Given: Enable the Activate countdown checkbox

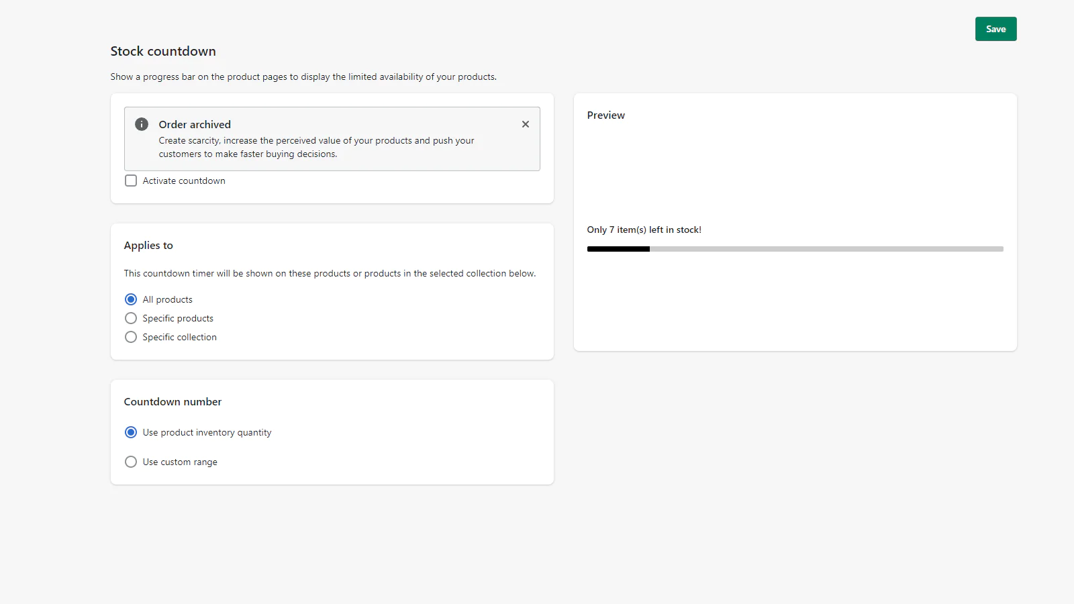Looking at the screenshot, I should point(131,181).
